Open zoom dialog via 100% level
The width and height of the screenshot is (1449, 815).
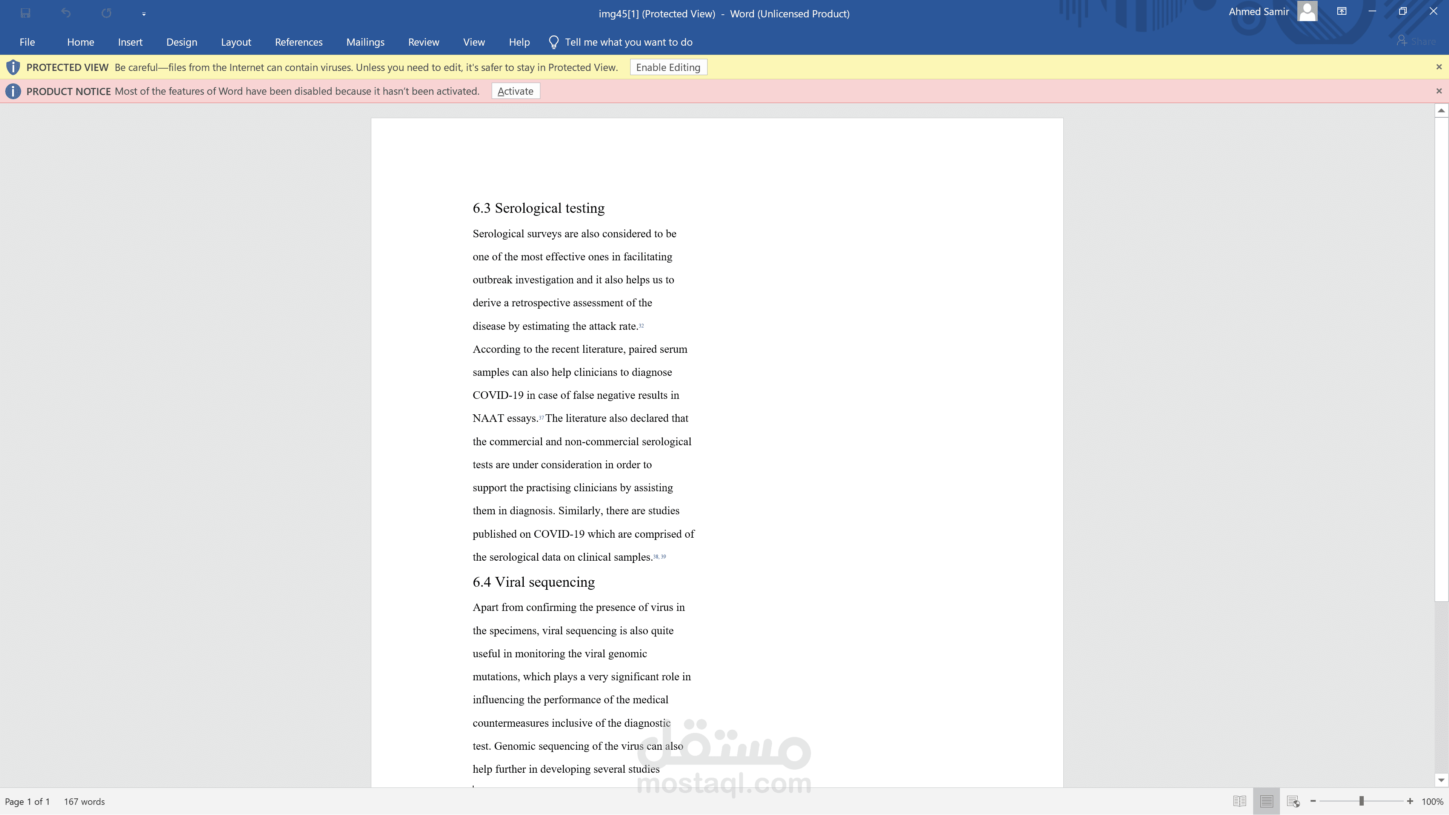pyautogui.click(x=1432, y=801)
